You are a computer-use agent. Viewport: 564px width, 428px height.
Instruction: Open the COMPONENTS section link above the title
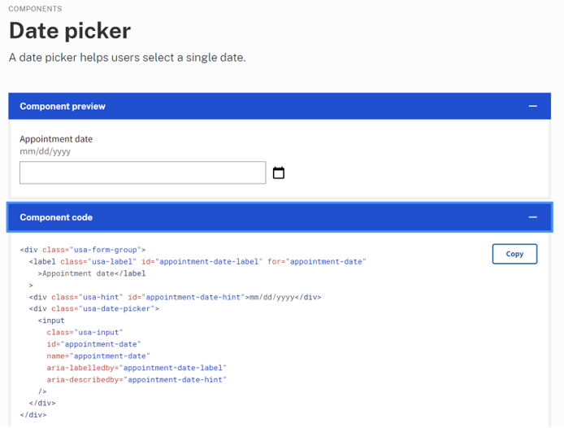point(35,9)
